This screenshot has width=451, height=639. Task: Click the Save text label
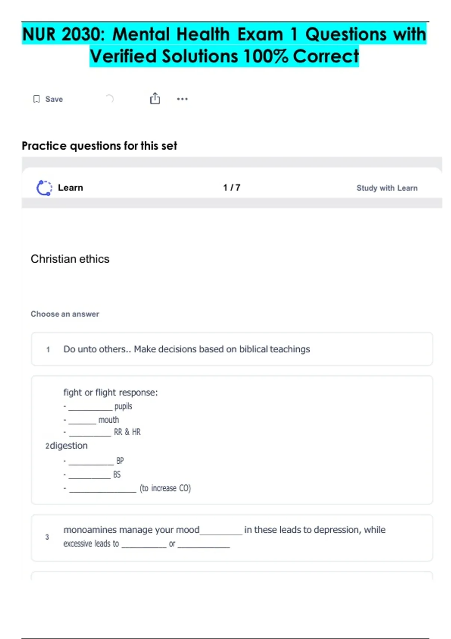click(54, 99)
